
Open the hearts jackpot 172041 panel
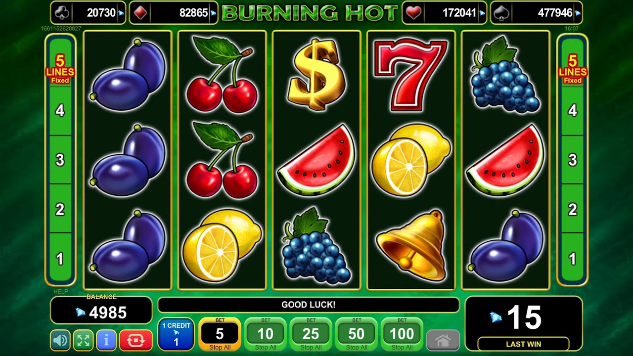(445, 13)
